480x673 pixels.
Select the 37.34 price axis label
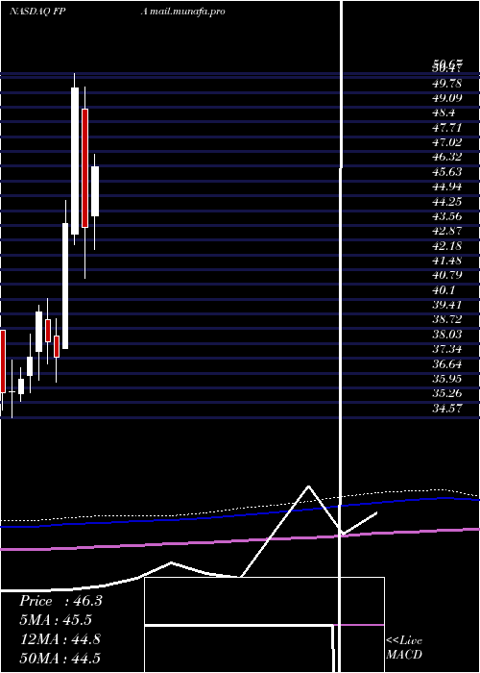(447, 349)
